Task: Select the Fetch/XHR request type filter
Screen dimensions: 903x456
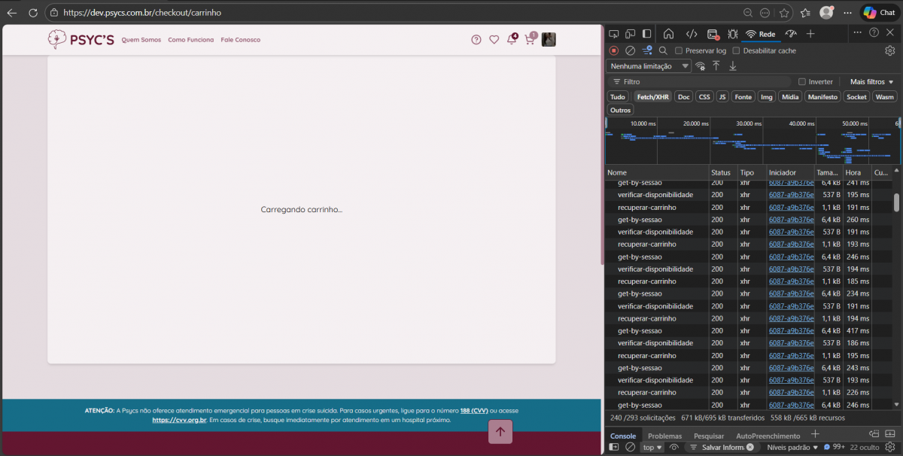Action: click(652, 97)
